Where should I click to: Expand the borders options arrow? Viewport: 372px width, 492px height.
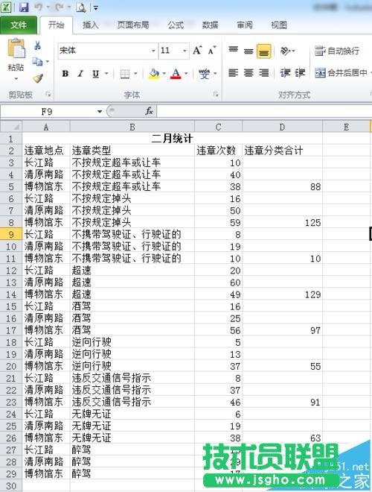point(135,74)
